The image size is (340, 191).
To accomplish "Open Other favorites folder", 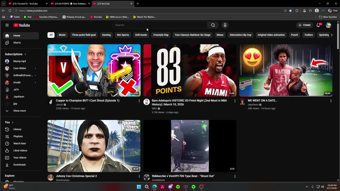I will (x=328, y=17).
